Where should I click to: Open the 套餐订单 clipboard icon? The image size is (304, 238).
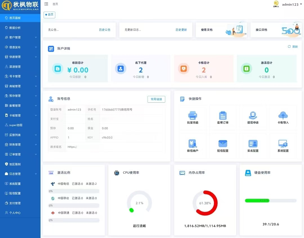pyautogui.click(x=223, y=115)
